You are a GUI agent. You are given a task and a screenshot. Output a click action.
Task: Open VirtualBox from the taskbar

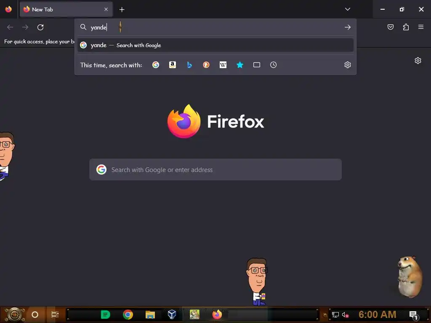click(x=172, y=315)
